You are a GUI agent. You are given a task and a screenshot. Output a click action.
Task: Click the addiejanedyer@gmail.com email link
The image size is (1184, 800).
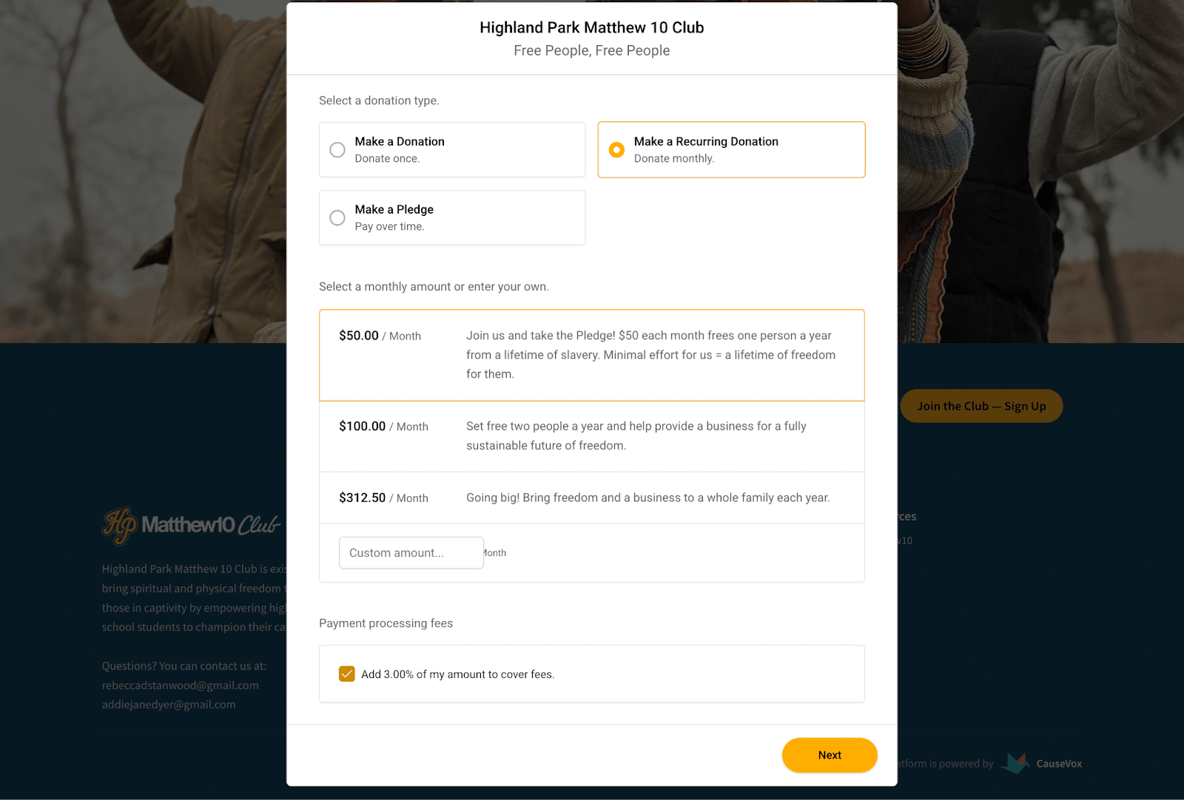[168, 705]
